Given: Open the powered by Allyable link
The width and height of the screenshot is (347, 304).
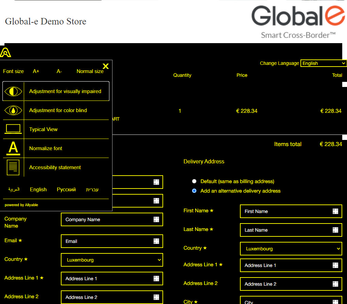Looking at the screenshot, I should (x=21, y=205).
